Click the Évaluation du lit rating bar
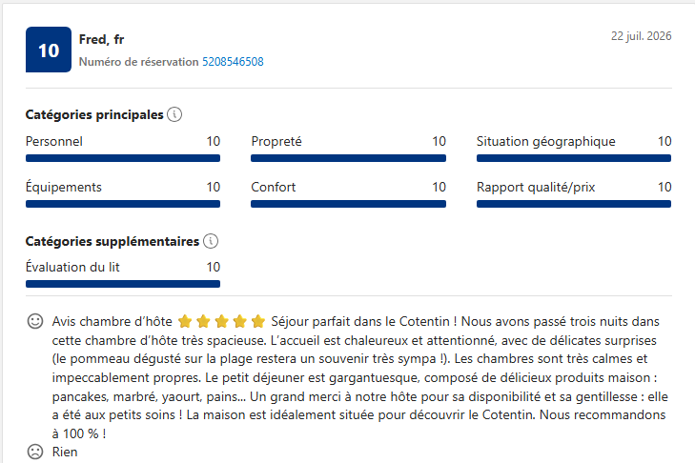Viewport: 695px width, 463px height. tap(123, 284)
